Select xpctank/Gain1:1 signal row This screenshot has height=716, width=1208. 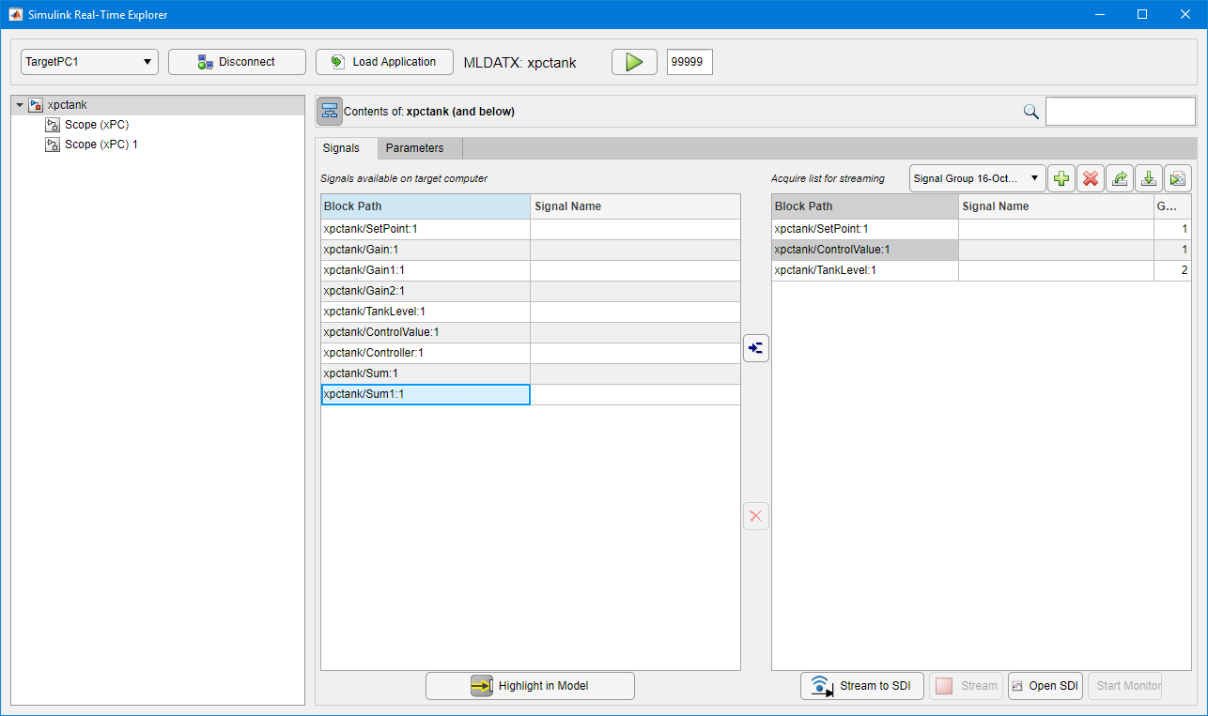coord(531,270)
